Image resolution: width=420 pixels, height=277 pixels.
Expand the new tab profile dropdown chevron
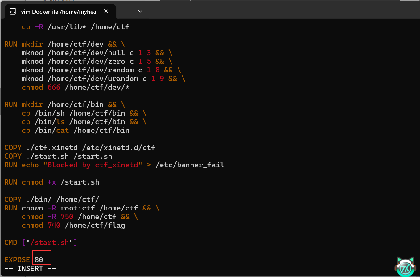pos(140,11)
